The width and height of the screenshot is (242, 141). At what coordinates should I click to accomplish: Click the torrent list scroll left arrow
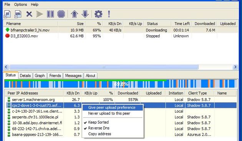tap(6, 67)
